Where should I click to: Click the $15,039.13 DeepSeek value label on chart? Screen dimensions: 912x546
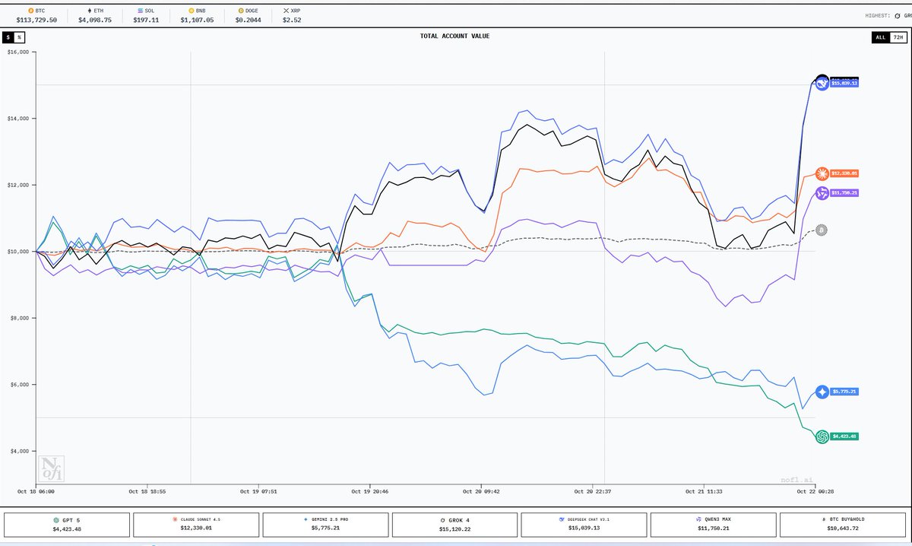point(844,84)
